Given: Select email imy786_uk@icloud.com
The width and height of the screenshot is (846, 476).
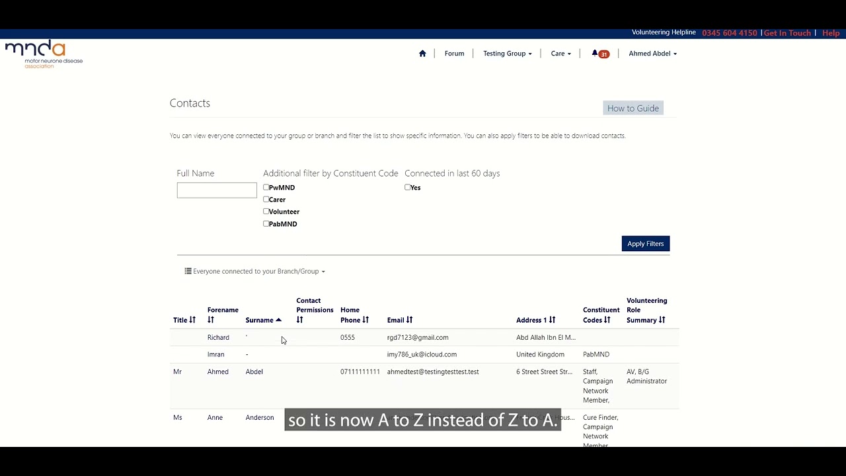Looking at the screenshot, I should click(422, 354).
